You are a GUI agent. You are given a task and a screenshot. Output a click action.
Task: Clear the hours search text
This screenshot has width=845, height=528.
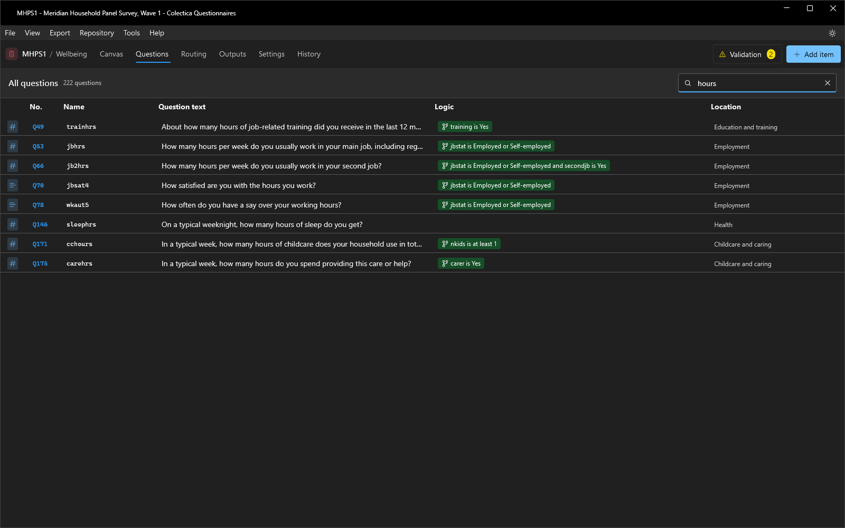tap(828, 83)
